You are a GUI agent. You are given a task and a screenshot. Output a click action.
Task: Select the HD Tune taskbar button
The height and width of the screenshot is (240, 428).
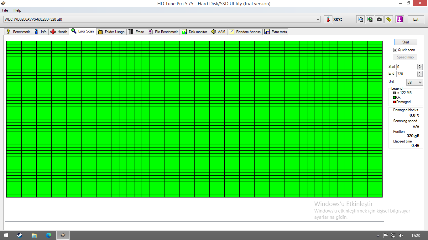point(63,235)
